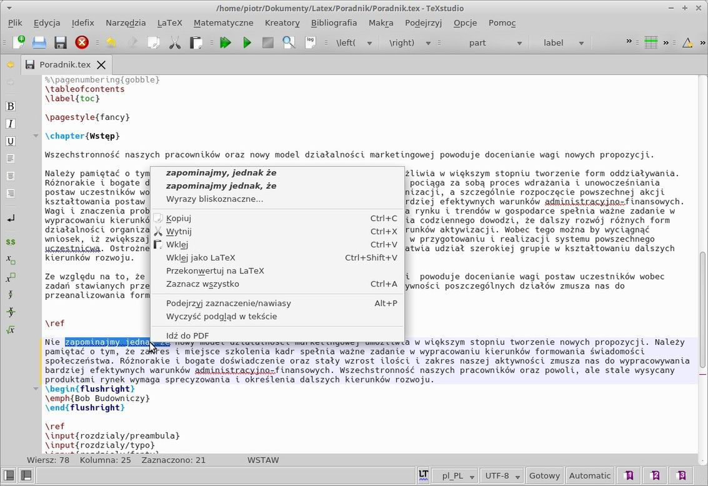708x486 pixels.
Task: Open the Matematyczne menu
Action: [223, 22]
